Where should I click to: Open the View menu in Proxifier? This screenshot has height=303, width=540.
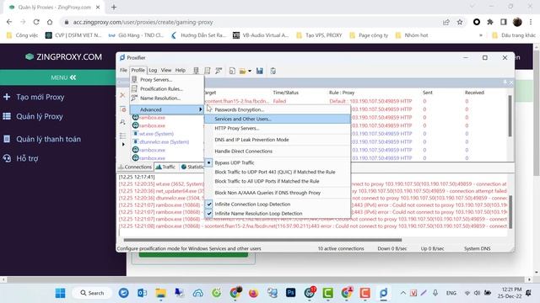click(166, 70)
